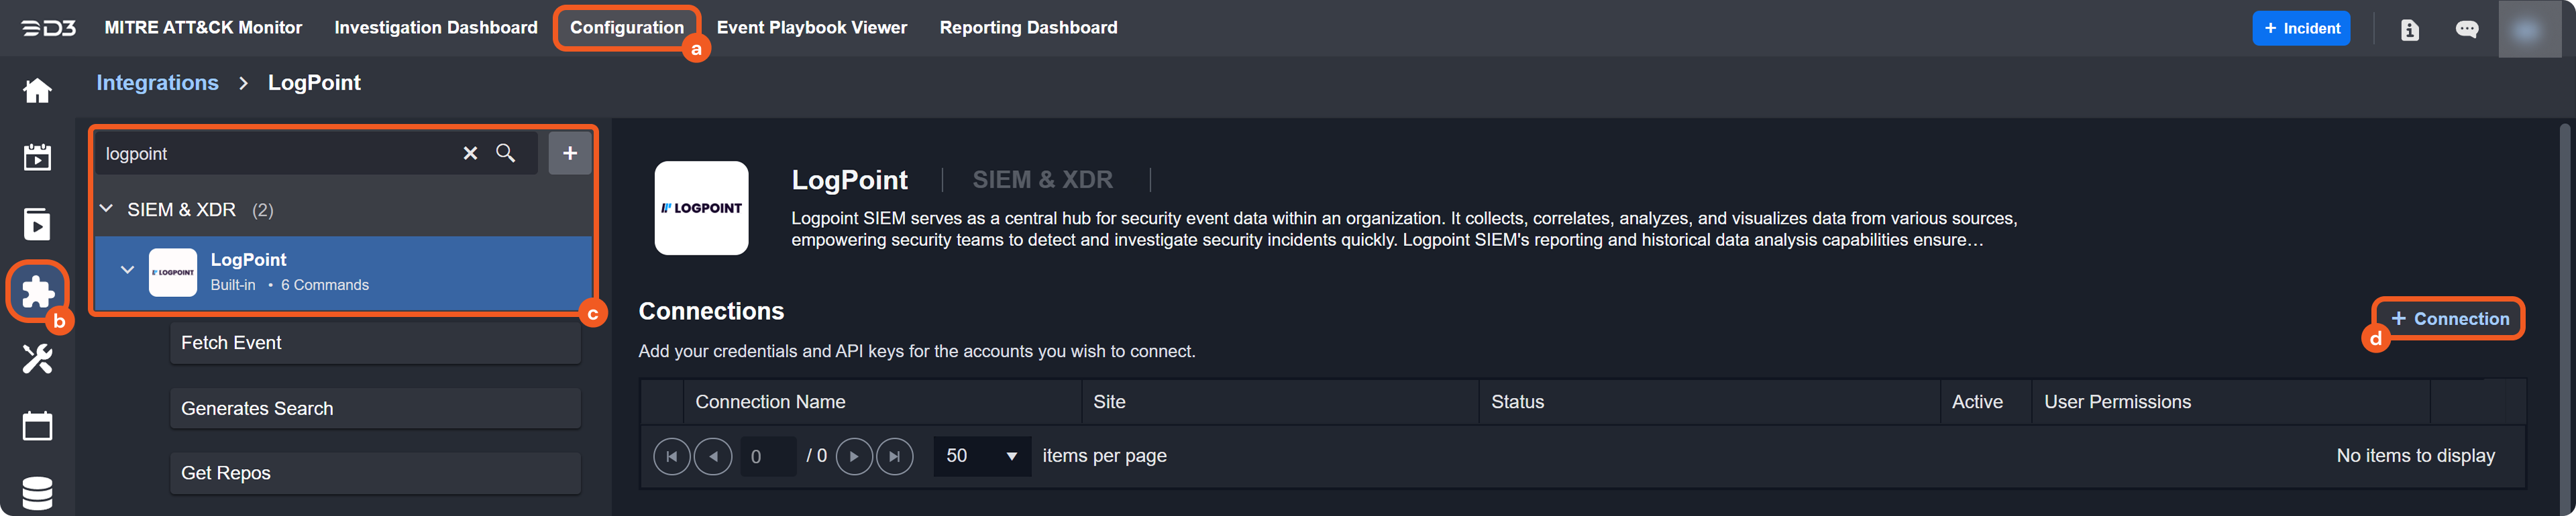Open the 50 items per page dropdown
This screenshot has height=516, width=2576.
tap(981, 456)
